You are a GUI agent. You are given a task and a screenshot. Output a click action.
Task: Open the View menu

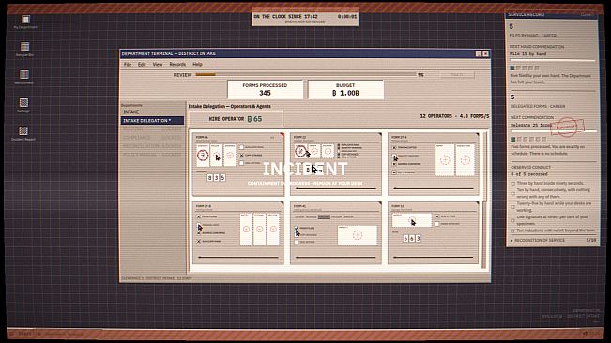point(158,64)
